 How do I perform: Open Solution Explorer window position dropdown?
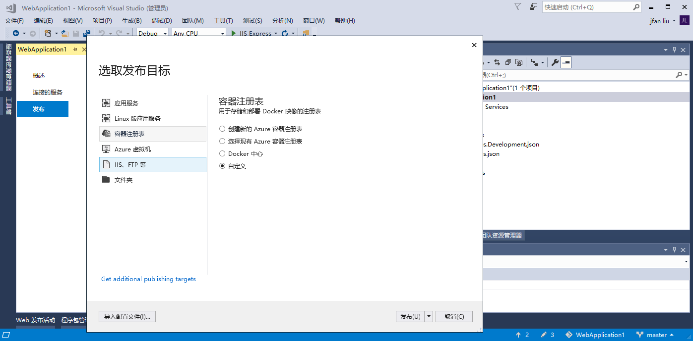[x=666, y=50]
